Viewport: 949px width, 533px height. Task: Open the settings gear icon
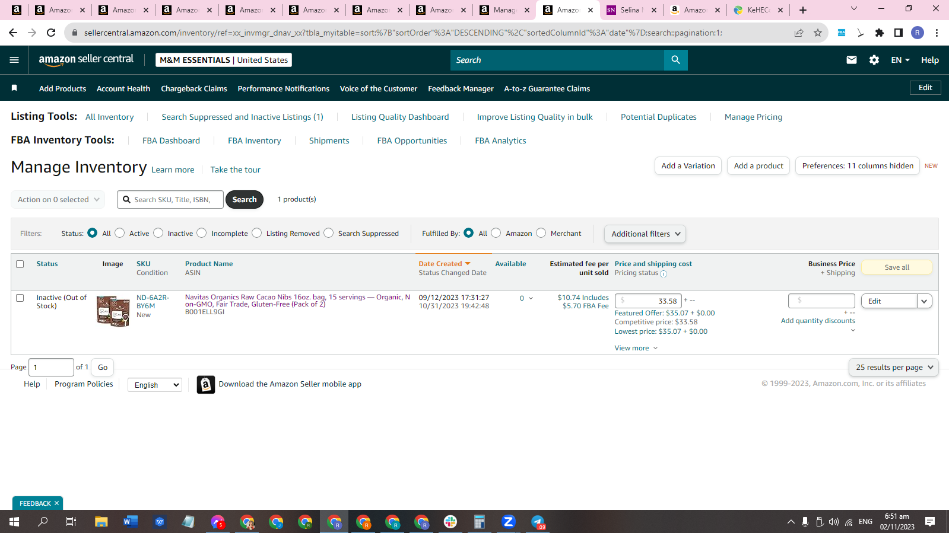click(874, 60)
